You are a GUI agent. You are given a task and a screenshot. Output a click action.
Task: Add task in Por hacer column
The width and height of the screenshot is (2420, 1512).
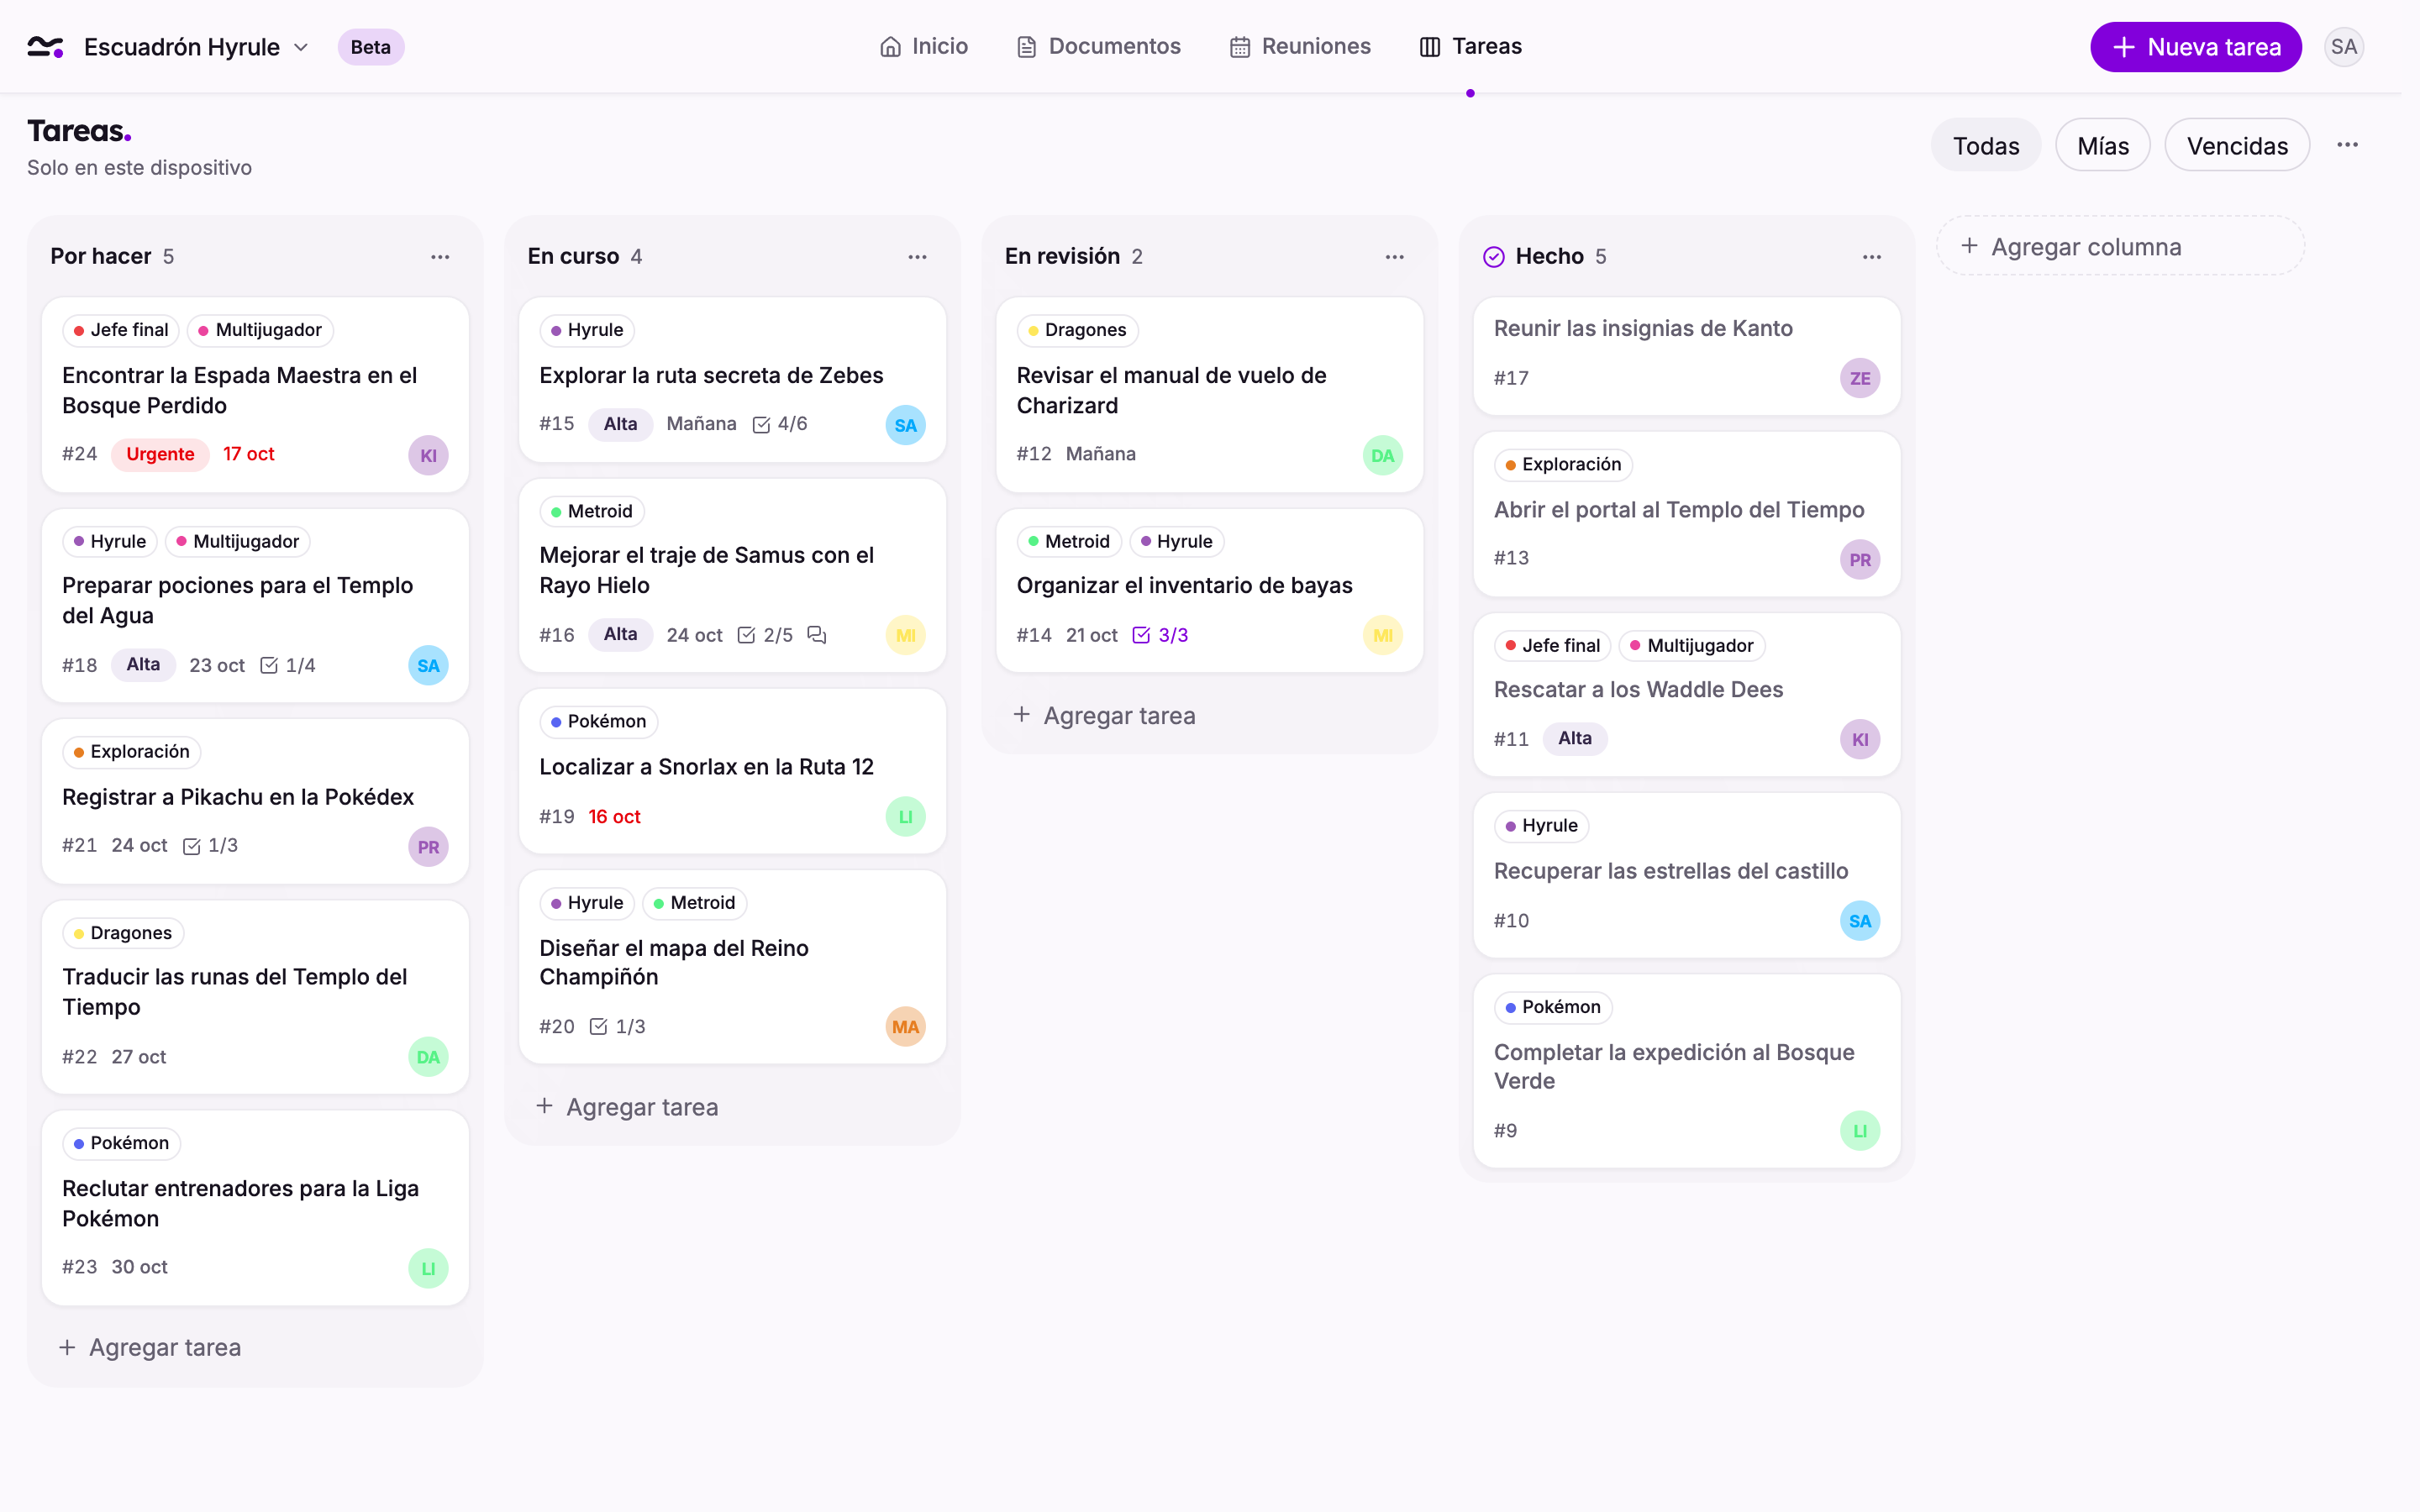[x=150, y=1347]
